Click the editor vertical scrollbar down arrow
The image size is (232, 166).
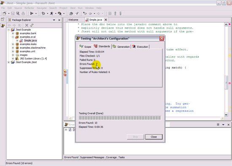click(226, 114)
